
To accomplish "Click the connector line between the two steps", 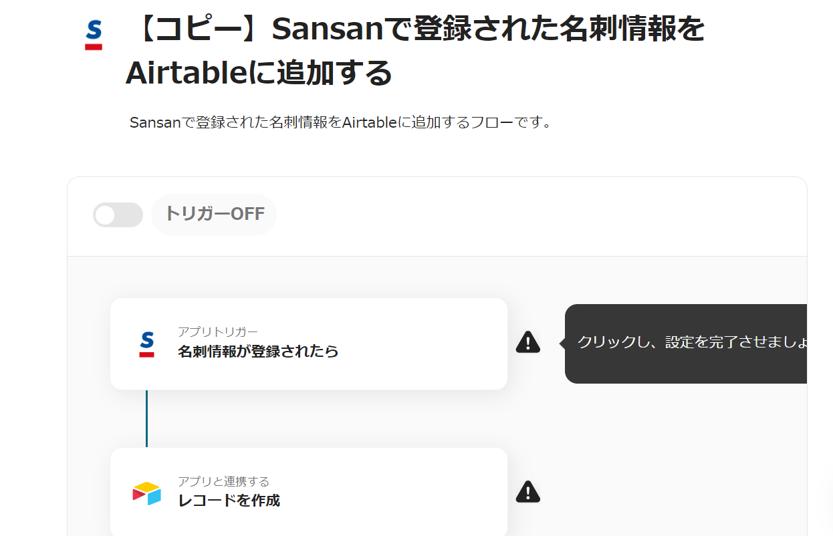I will point(146,418).
